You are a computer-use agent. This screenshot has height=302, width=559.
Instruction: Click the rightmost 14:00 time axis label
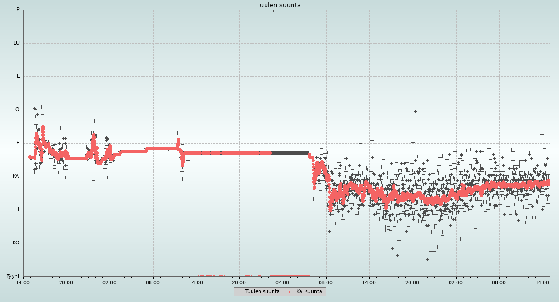[x=542, y=282]
